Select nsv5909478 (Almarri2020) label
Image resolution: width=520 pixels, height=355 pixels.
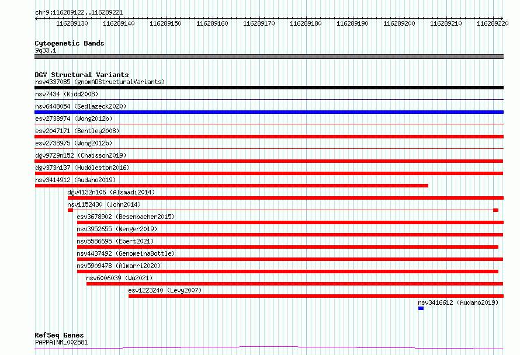pyautogui.click(x=119, y=266)
